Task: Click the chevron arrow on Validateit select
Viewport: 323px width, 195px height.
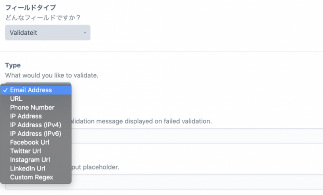Action: click(x=85, y=33)
